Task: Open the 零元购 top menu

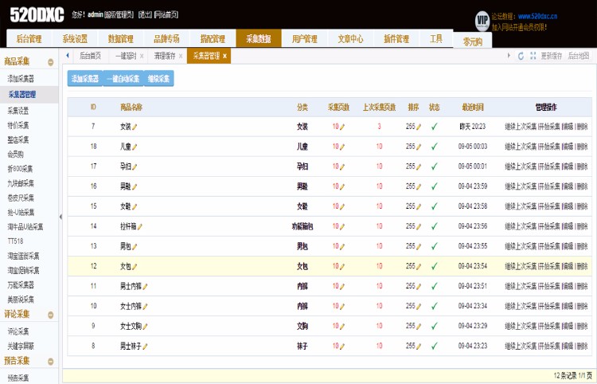Action: pyautogui.click(x=473, y=41)
